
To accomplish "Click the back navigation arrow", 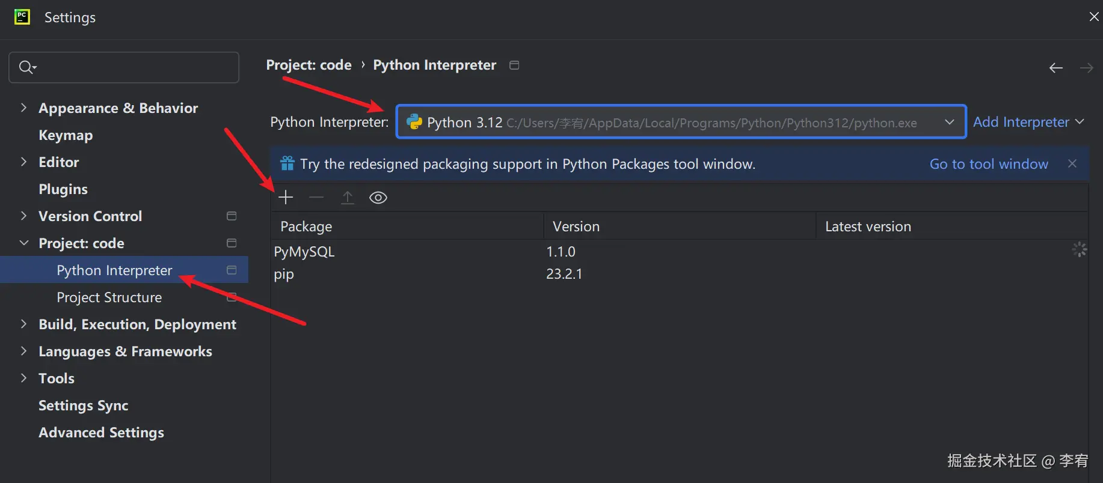I will pyautogui.click(x=1055, y=68).
